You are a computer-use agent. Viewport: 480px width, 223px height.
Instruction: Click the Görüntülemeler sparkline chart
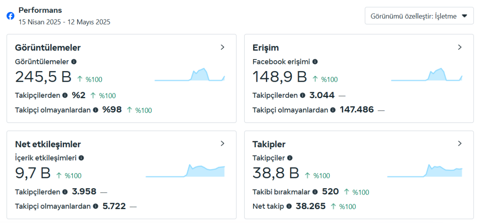(x=190, y=74)
